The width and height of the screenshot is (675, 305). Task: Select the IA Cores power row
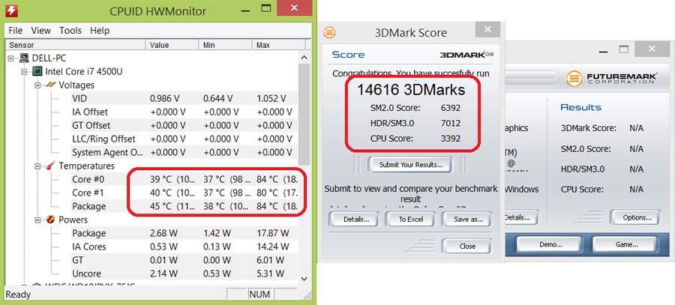184,247
